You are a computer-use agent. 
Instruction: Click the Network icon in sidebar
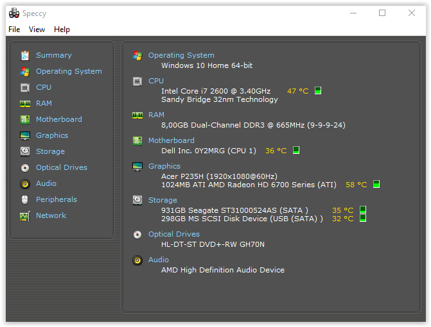tap(25, 215)
